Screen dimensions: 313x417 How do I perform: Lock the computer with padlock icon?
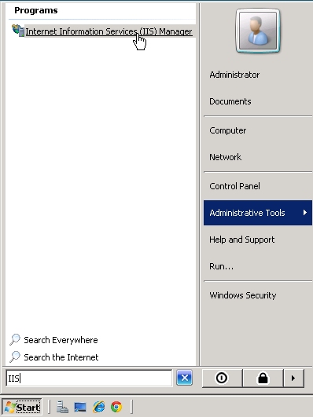263,378
